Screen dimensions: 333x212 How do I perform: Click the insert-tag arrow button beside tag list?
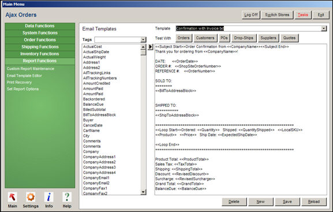point(150,47)
